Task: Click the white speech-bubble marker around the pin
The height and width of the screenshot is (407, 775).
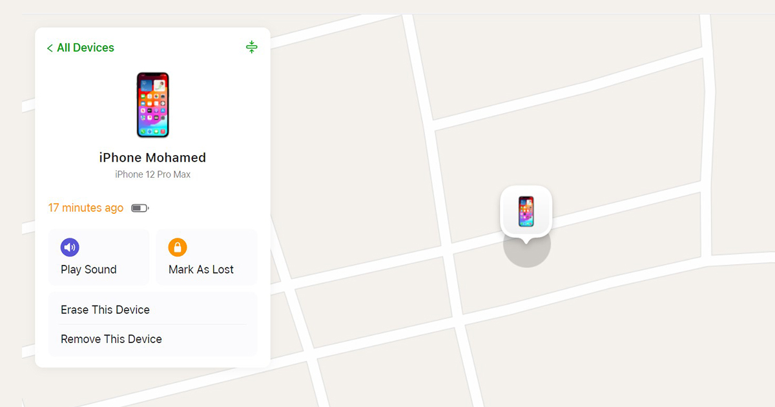Action: pyautogui.click(x=526, y=212)
